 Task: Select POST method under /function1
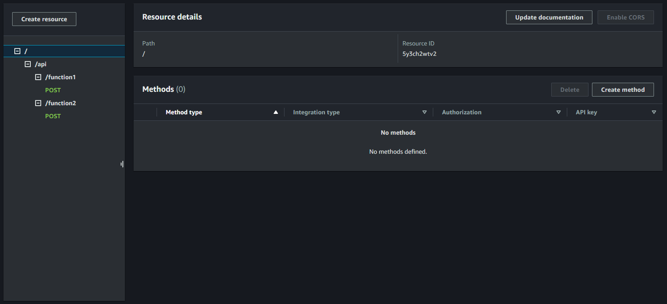pos(53,90)
